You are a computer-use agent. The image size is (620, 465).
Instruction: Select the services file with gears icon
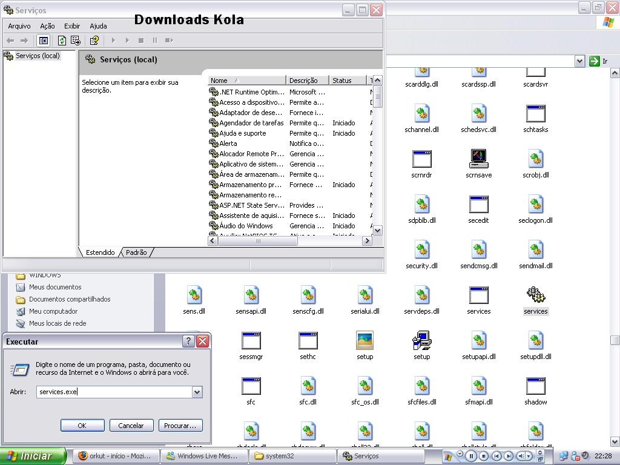[x=535, y=295]
